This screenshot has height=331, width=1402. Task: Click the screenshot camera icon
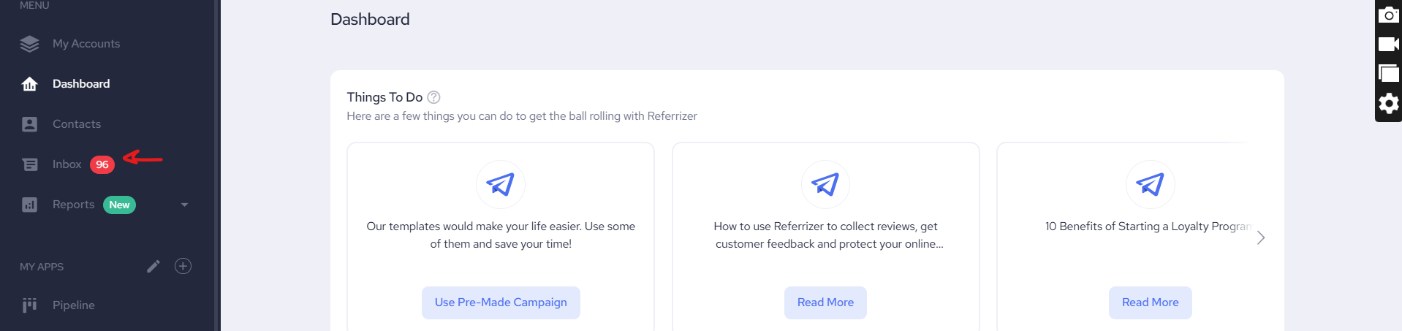click(x=1388, y=15)
